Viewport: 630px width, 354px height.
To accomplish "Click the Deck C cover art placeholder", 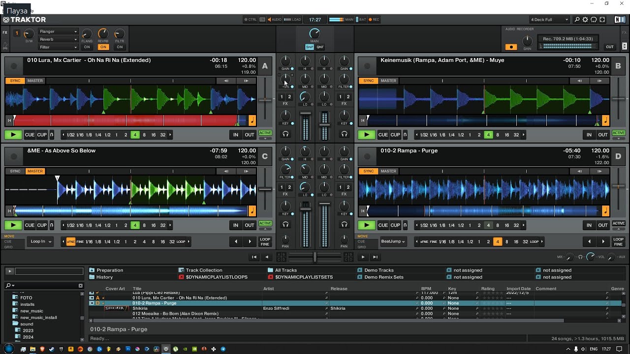I will coord(14,156).
